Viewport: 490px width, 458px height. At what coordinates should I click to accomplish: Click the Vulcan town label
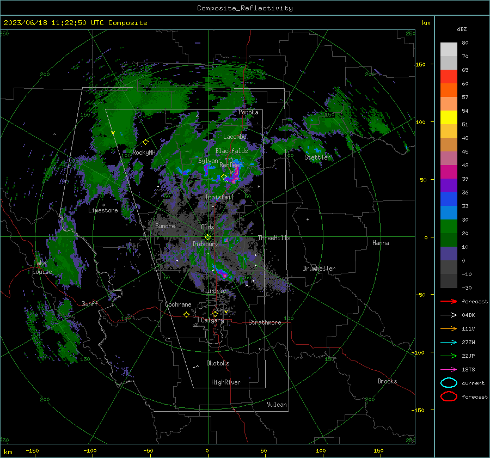277,405
